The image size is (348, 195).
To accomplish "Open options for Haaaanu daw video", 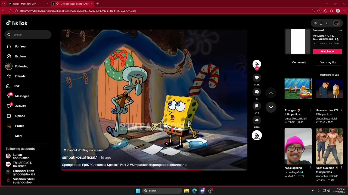I will coord(341,110).
